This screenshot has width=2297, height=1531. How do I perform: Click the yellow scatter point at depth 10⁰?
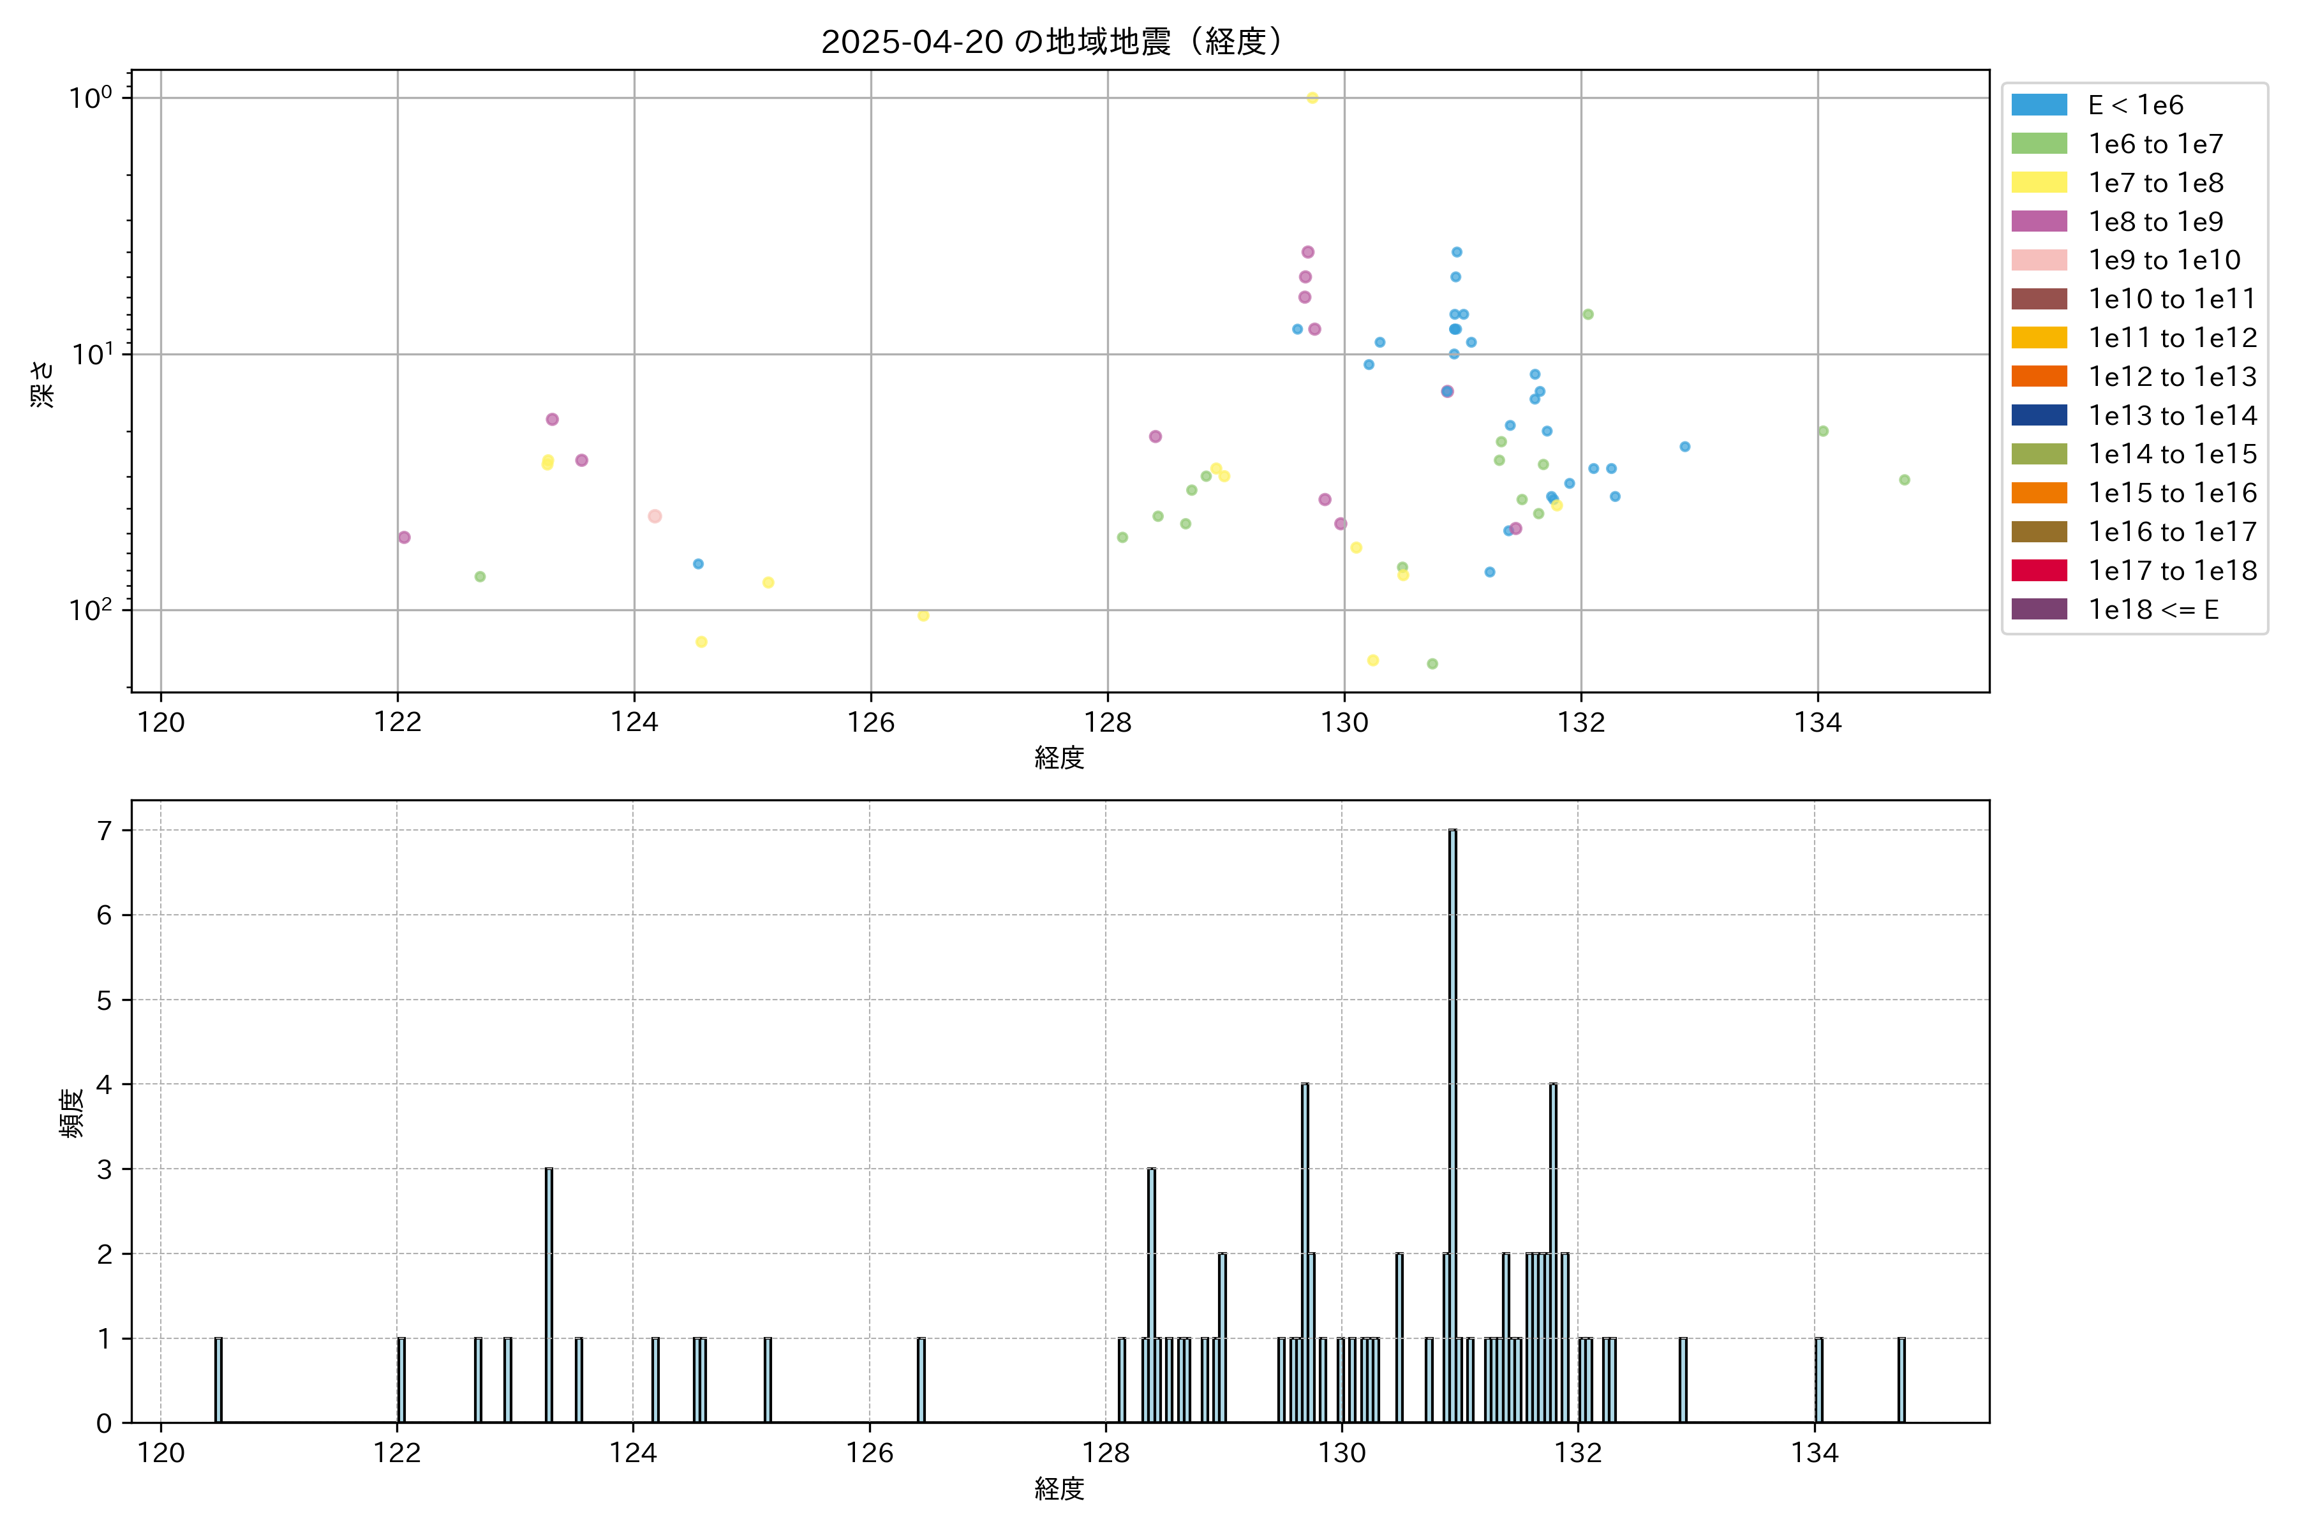click(x=1312, y=98)
